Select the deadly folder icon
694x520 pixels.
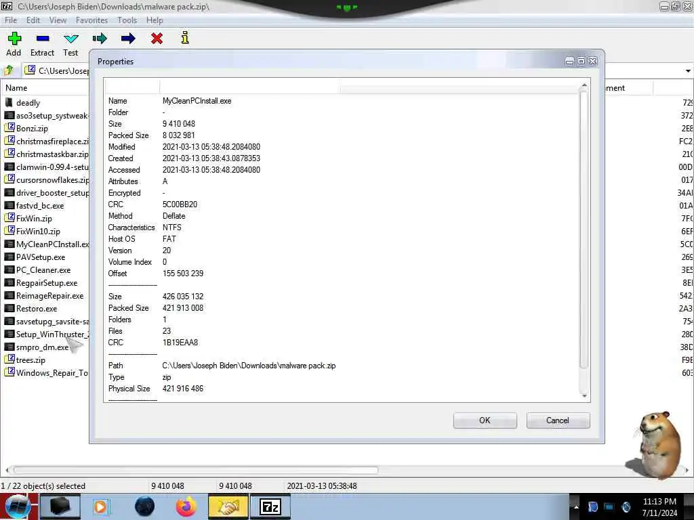click(x=9, y=103)
